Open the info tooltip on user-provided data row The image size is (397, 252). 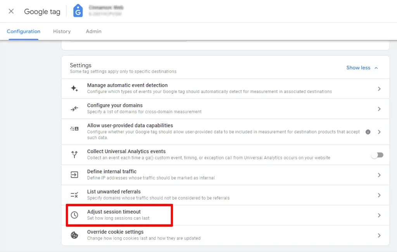tap(368, 132)
